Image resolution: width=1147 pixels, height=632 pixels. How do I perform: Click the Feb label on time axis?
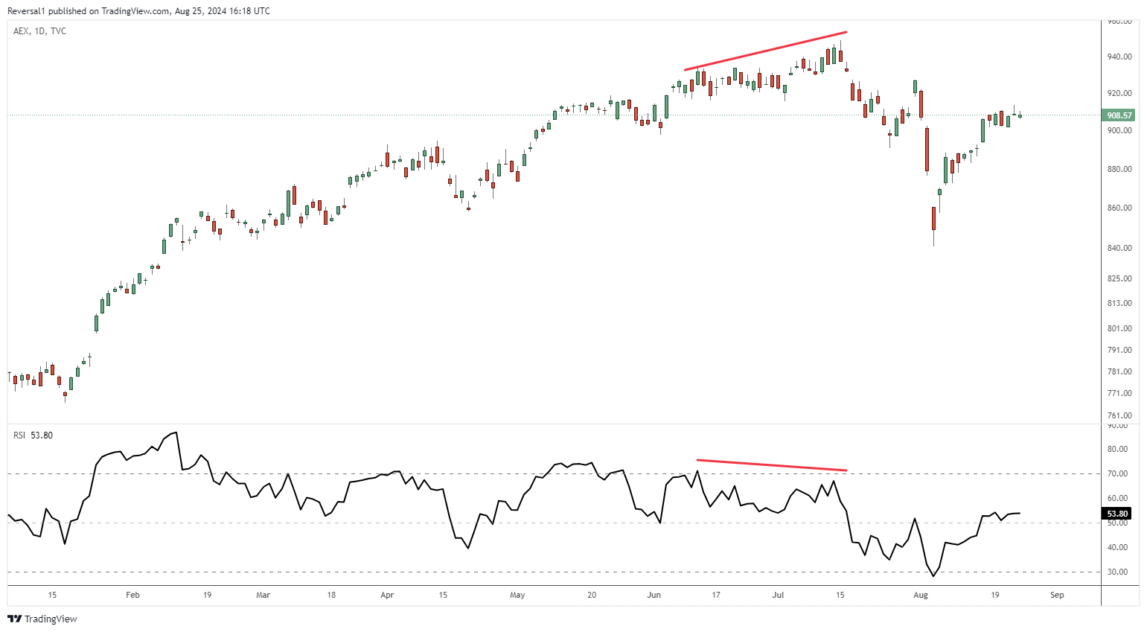click(x=132, y=595)
